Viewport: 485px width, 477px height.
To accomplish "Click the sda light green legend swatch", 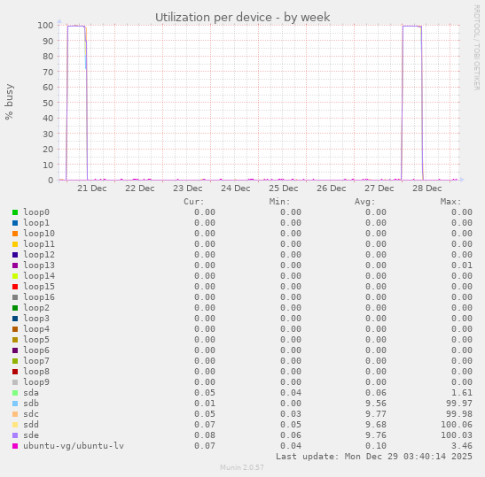I will click(x=15, y=393).
